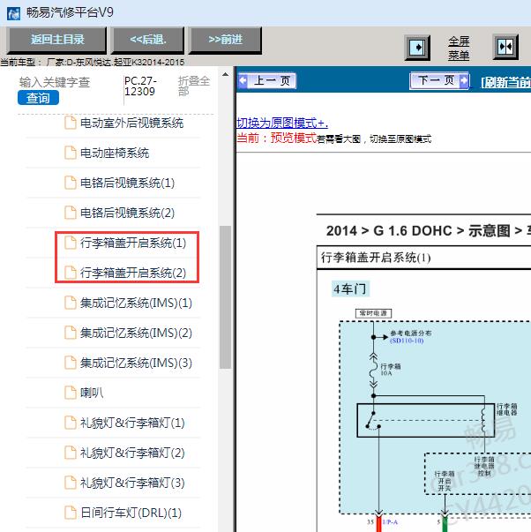Open 集成记忆系统(IMS)(3) item
531x532 pixels.
136,363
